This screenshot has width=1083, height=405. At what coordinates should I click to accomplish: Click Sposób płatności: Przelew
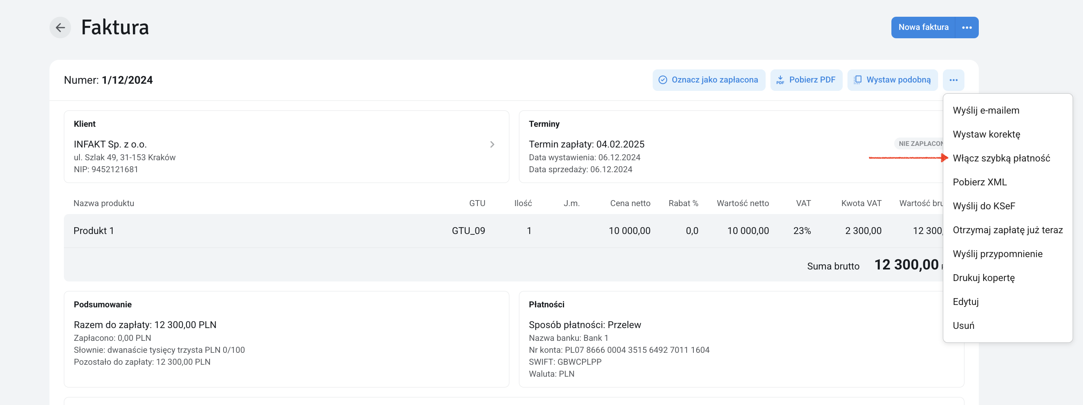coord(585,325)
